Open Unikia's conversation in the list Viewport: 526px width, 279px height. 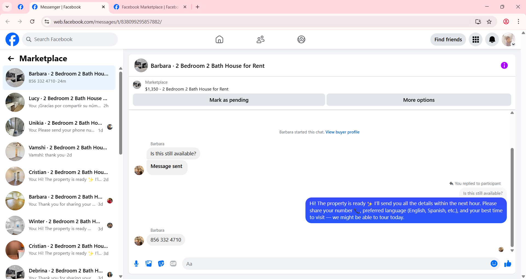(59, 127)
